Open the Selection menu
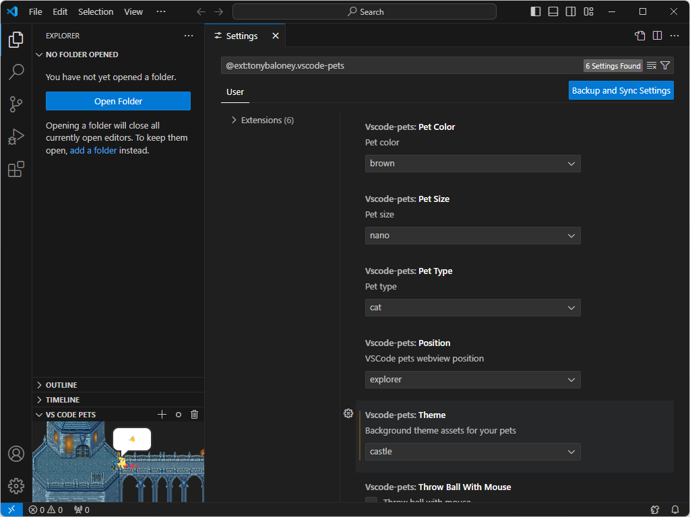Viewport: 690px width, 517px height. [96, 11]
